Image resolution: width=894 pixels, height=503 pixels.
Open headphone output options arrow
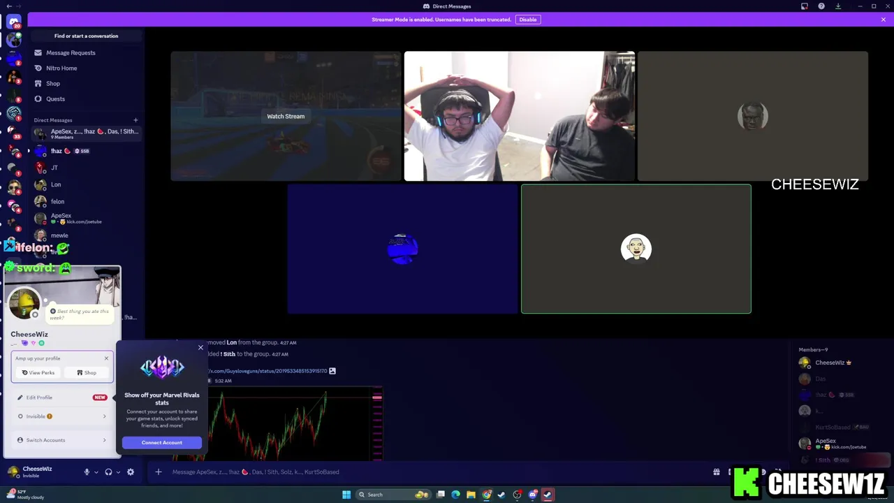pos(118,472)
